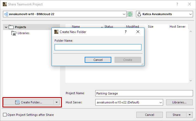This screenshot has height=121, width=196.
Task: Sort list by Status column header
Action: (x=115, y=27)
